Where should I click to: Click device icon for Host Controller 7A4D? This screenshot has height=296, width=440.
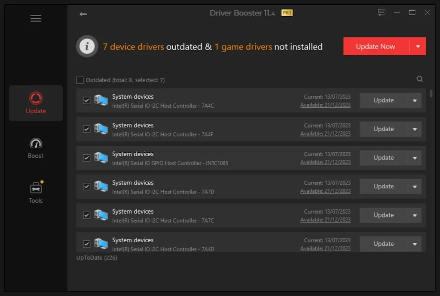(101, 244)
